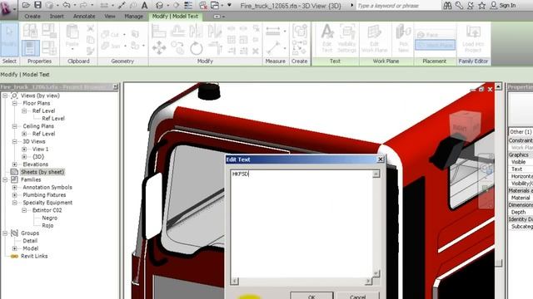Expand the Plumbing Fixtures node
Viewport: 533px width, 299px height.
pos(15,195)
